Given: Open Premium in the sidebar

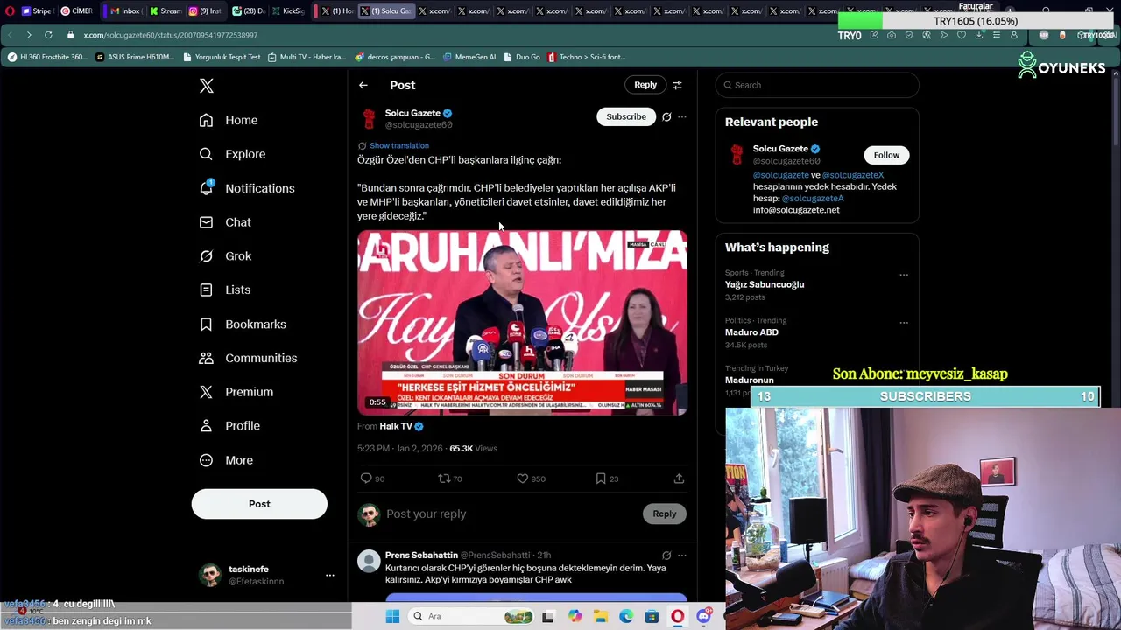Looking at the screenshot, I should pos(236,392).
